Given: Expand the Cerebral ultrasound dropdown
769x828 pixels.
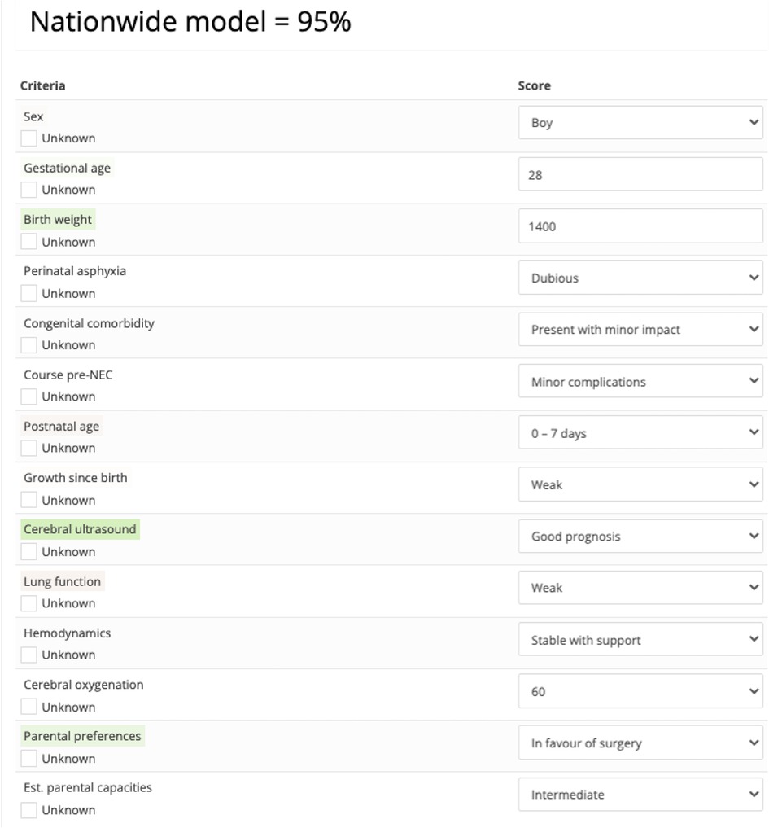Looking at the screenshot, I should coord(640,536).
